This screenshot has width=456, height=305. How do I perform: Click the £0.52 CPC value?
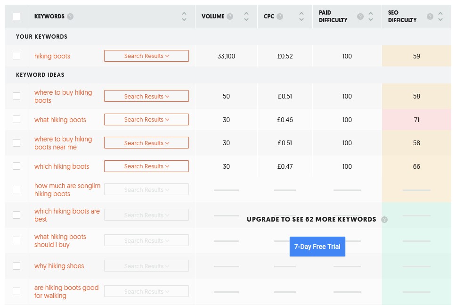(x=285, y=56)
